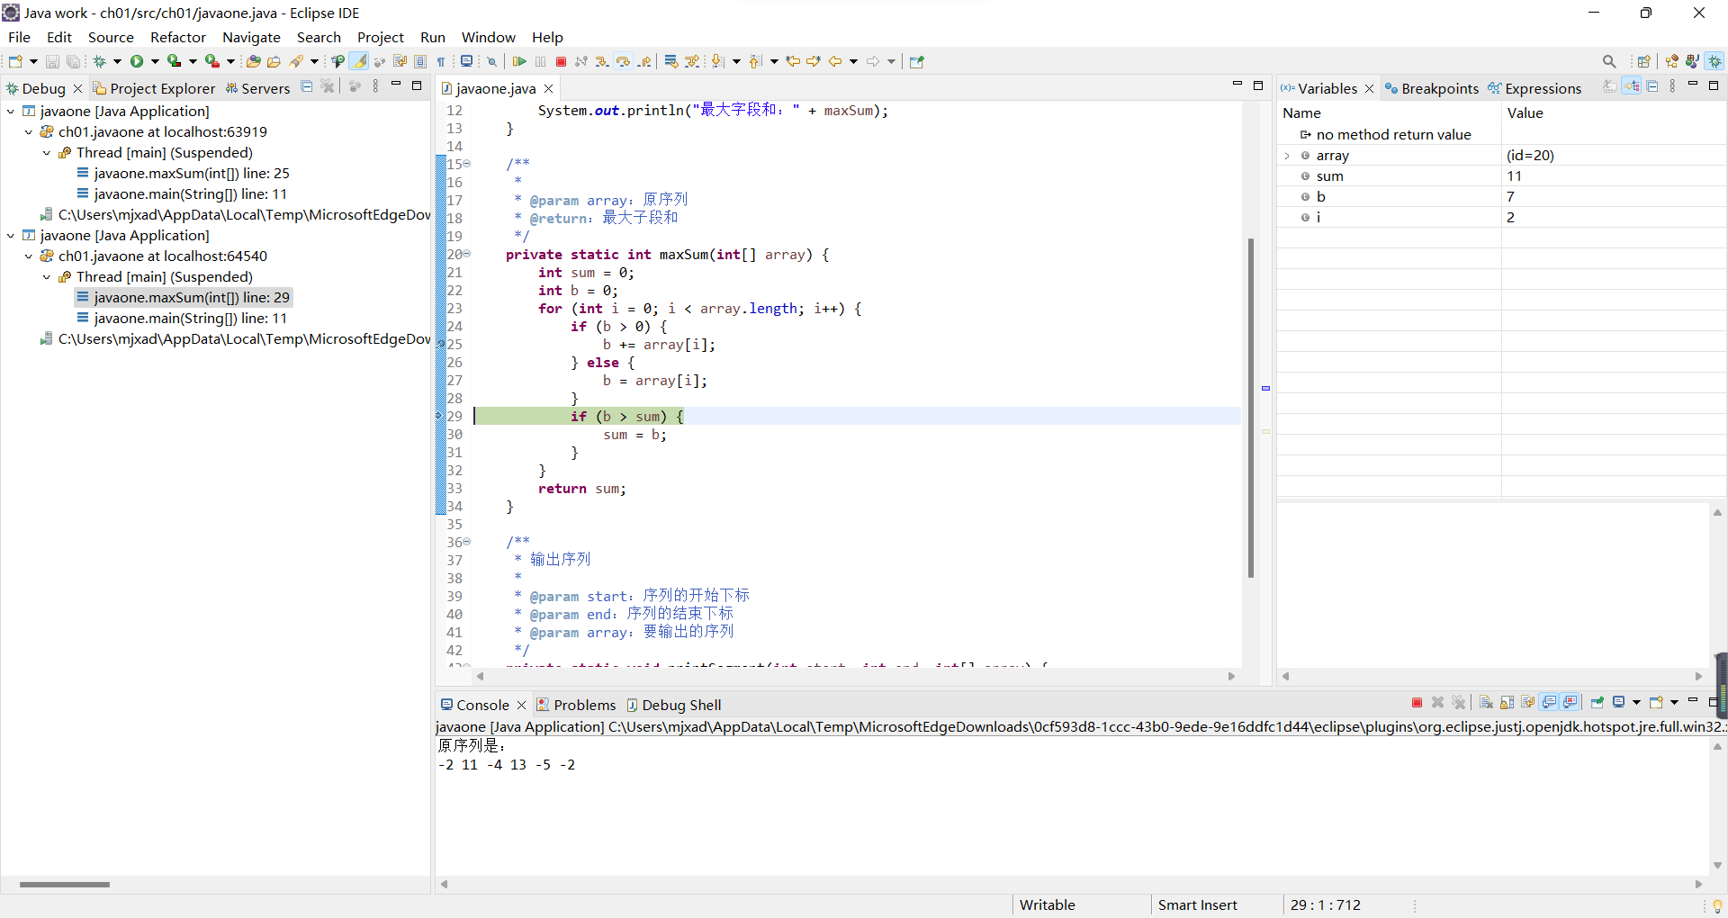Click the New file icon

pyautogui.click(x=14, y=61)
